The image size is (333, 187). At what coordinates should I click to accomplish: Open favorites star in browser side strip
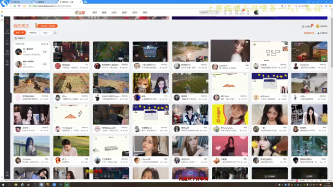click(x=2, y=11)
